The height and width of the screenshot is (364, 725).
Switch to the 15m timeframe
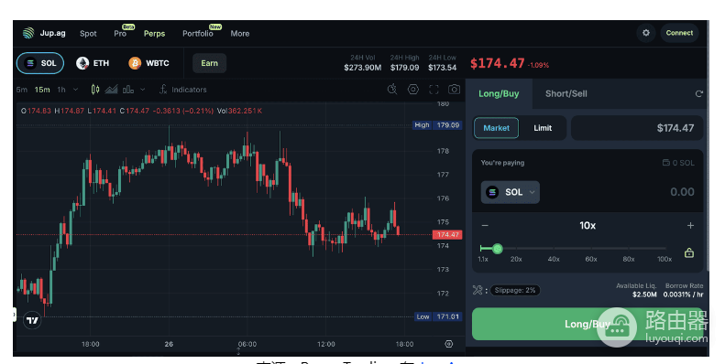(x=42, y=90)
